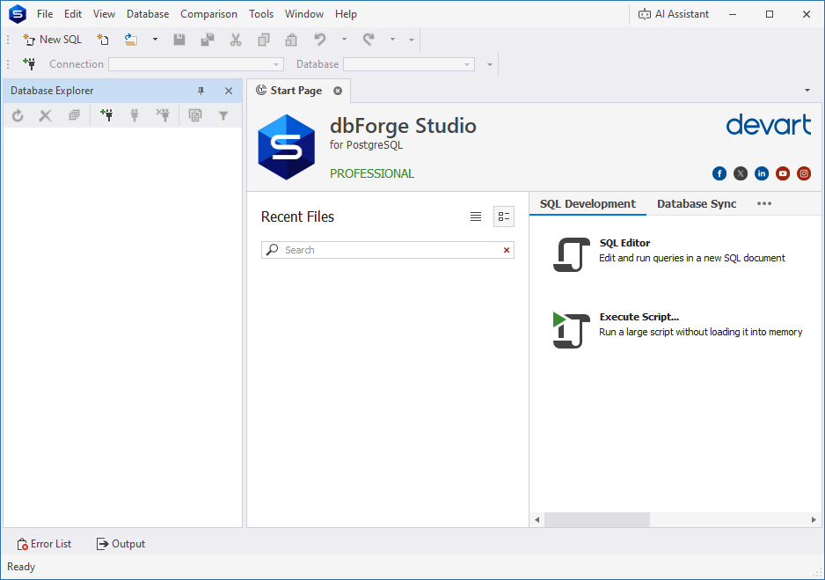The image size is (825, 580).
Task: Switch Recent Files to list view
Action: [476, 217]
